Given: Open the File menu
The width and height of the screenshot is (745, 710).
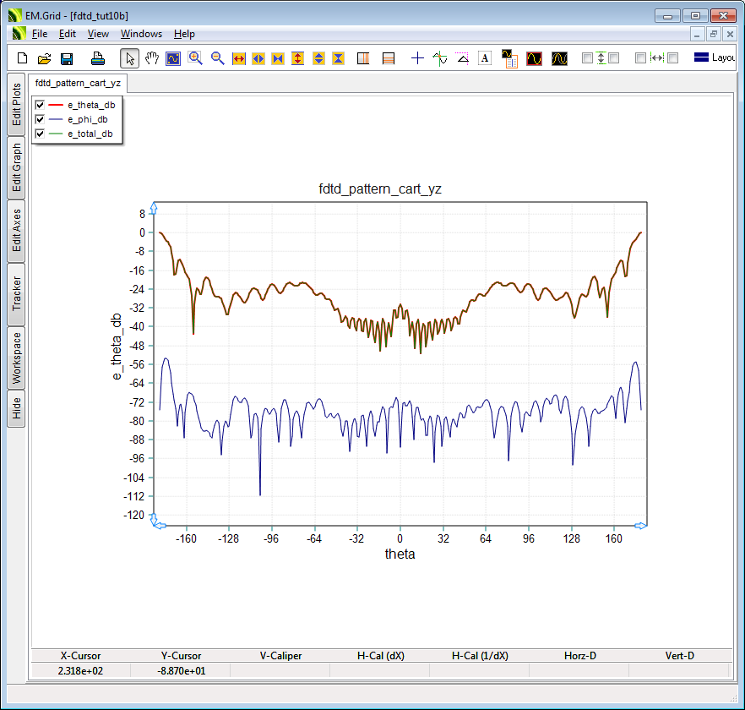Looking at the screenshot, I should point(40,34).
